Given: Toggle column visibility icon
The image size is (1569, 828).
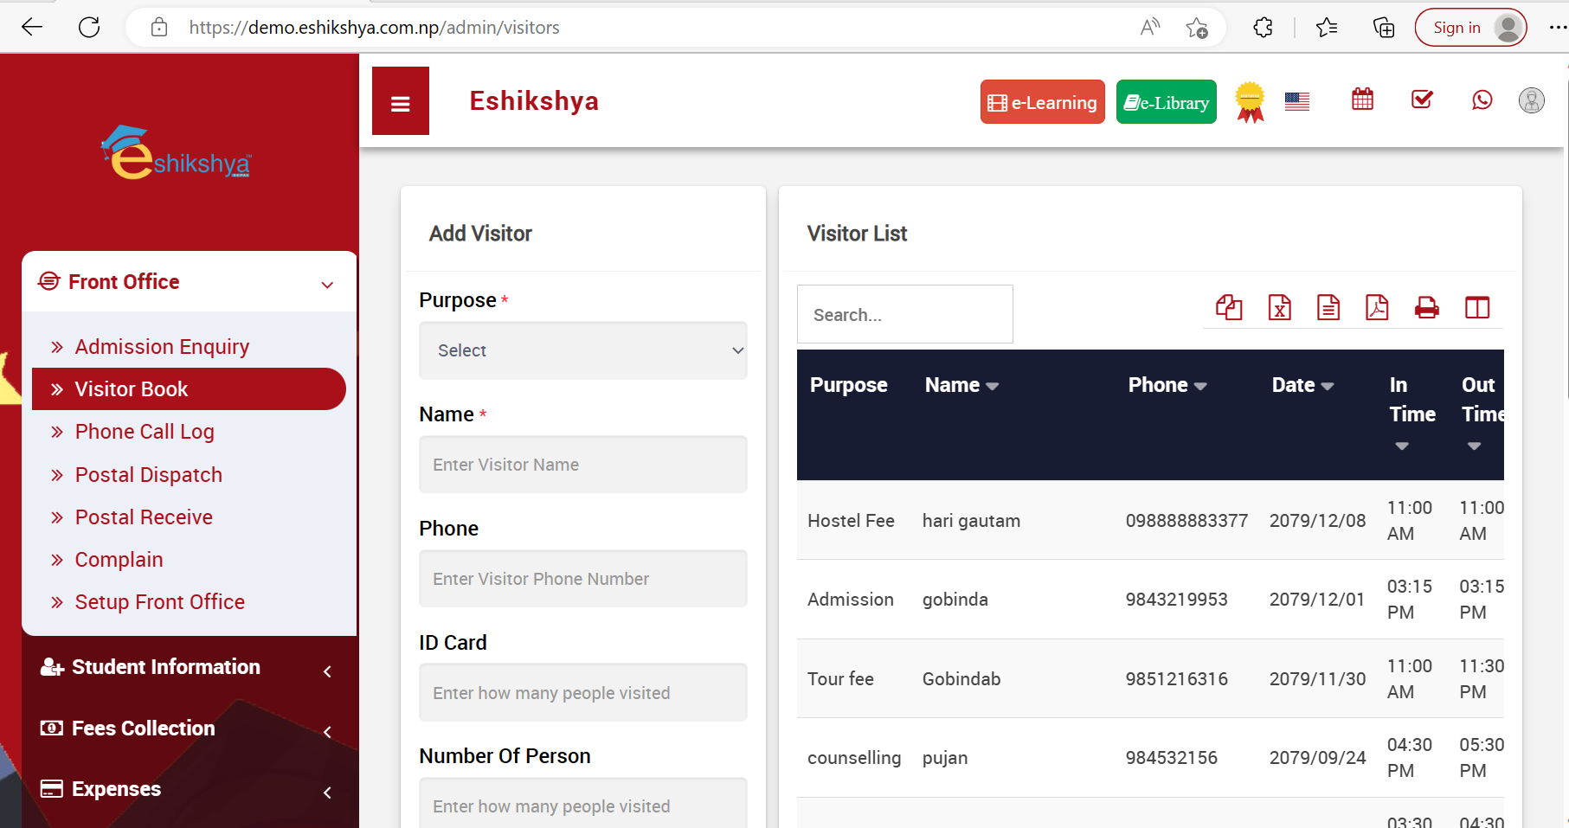Looking at the screenshot, I should (1476, 308).
